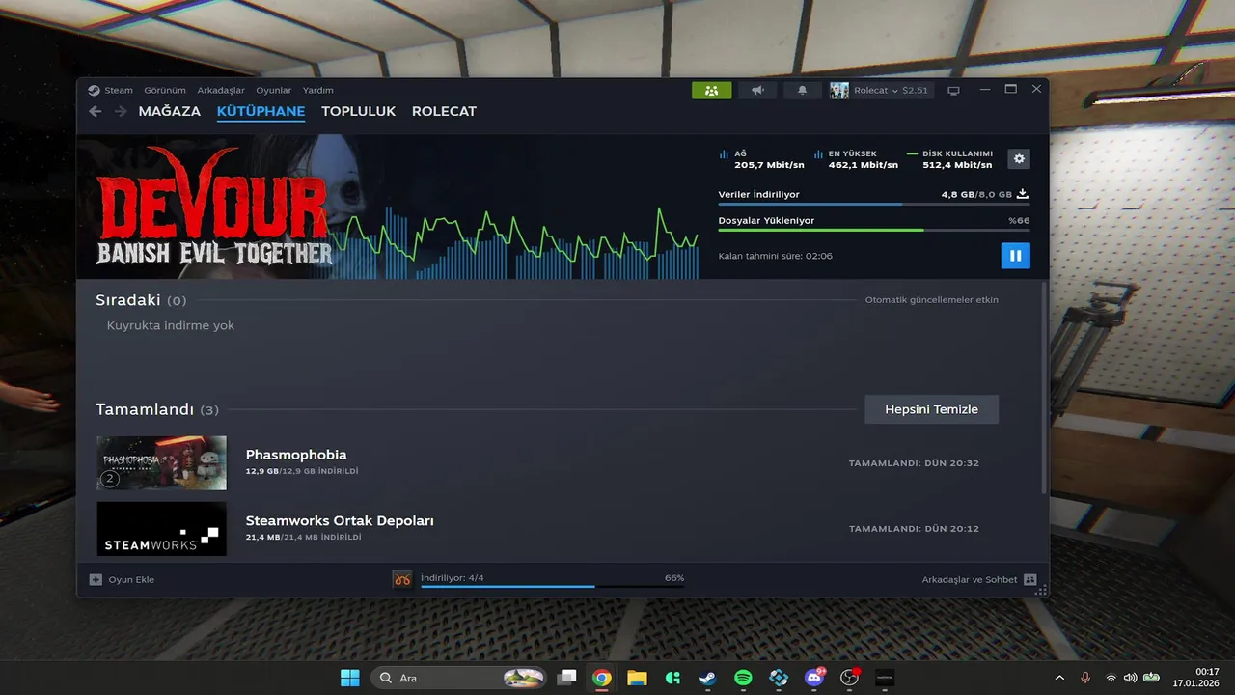Viewport: 1235px width, 695px height.
Task: Click Kuyrukta indirme yok text
Action: [171, 325]
